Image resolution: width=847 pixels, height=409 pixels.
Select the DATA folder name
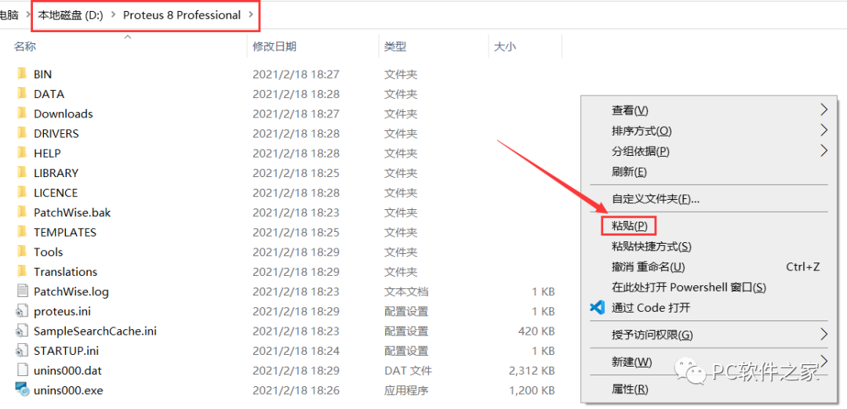click(x=49, y=94)
